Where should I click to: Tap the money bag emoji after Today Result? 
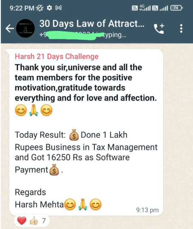[74, 135]
